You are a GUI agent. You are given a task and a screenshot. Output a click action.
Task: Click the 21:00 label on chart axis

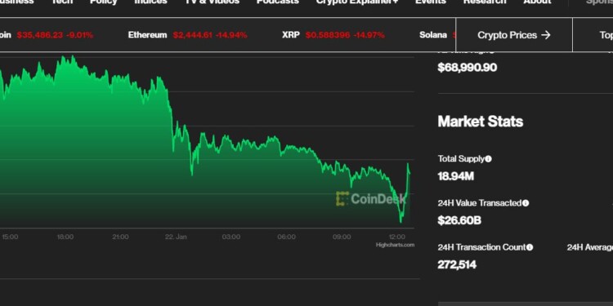coord(120,237)
